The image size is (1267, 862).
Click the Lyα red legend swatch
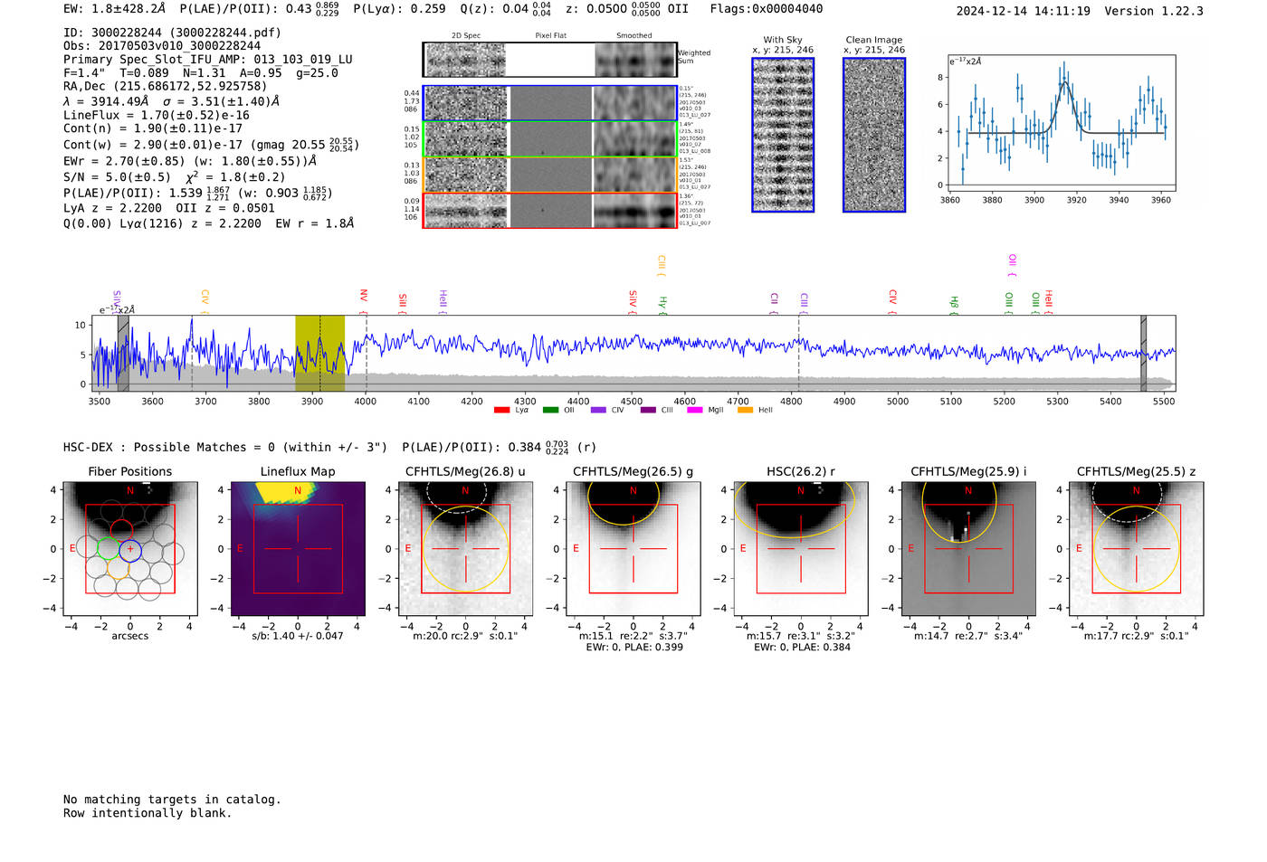(502, 410)
